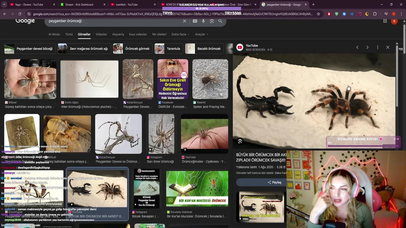
Task: Expand the Araçlar tools dropdown
Action: tap(201, 34)
